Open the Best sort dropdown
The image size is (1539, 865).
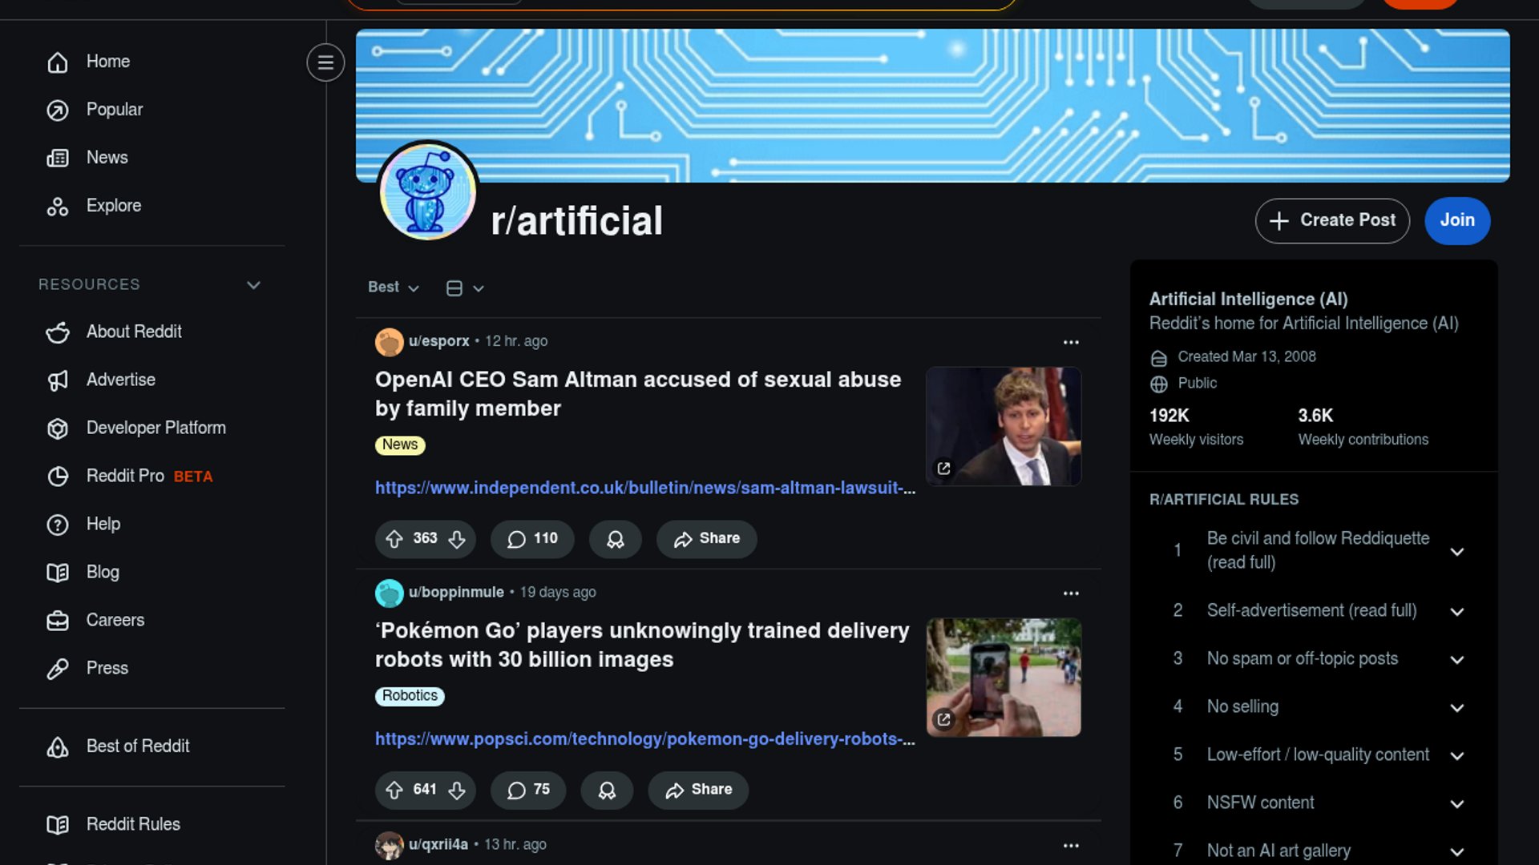[x=393, y=288]
